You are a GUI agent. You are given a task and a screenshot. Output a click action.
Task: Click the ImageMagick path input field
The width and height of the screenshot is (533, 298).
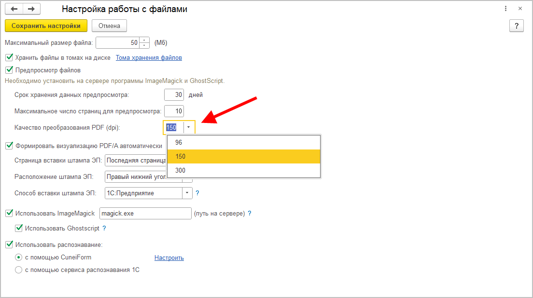(x=145, y=213)
